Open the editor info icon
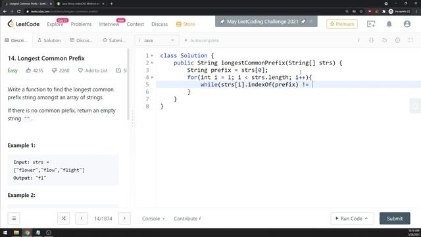Screen dimensions: 421x237 (359, 40)
